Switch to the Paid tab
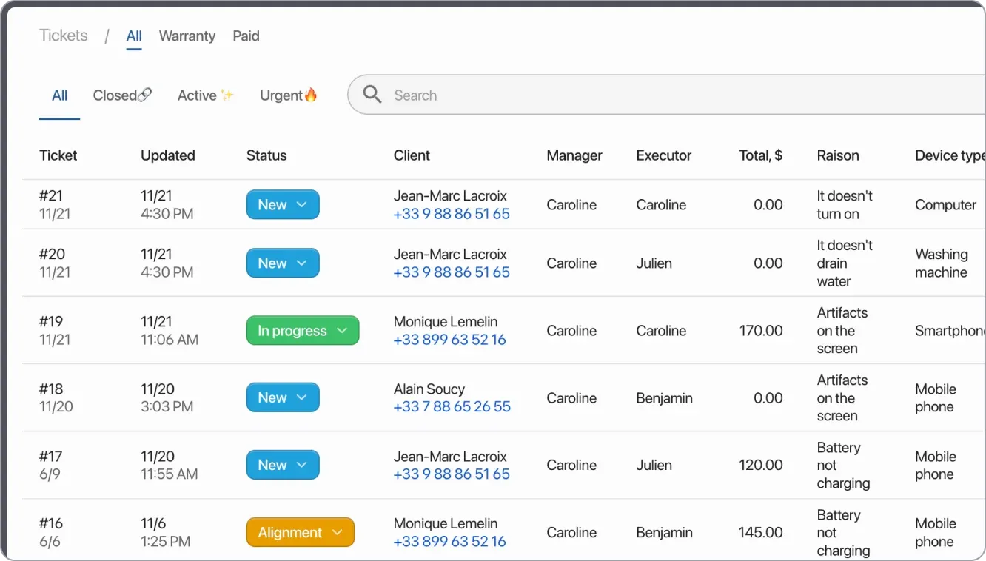This screenshot has width=986, height=561. 246,36
